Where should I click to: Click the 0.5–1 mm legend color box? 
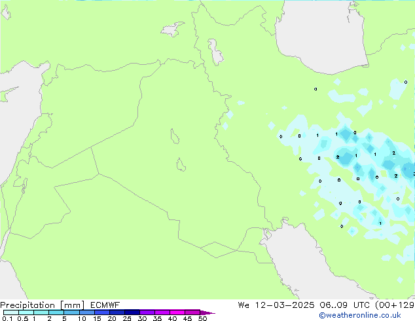(x=26, y=312)
